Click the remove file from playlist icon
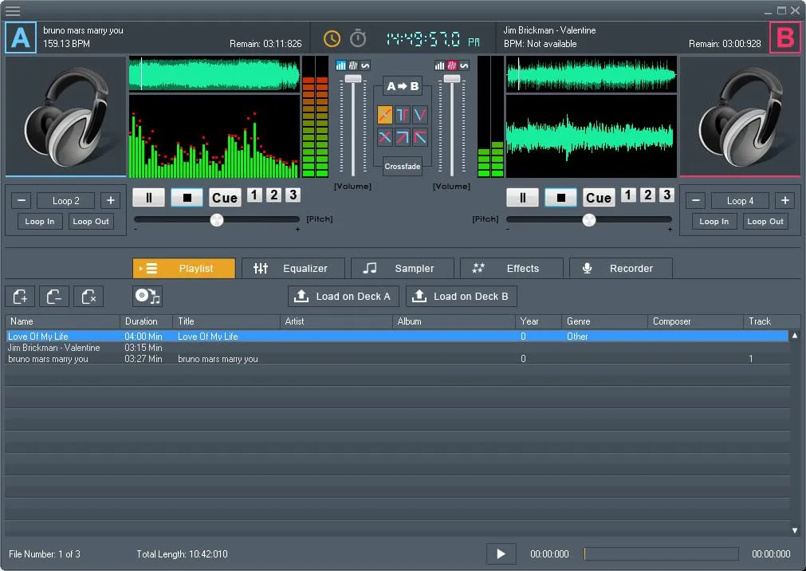This screenshot has width=806, height=571. (x=53, y=296)
